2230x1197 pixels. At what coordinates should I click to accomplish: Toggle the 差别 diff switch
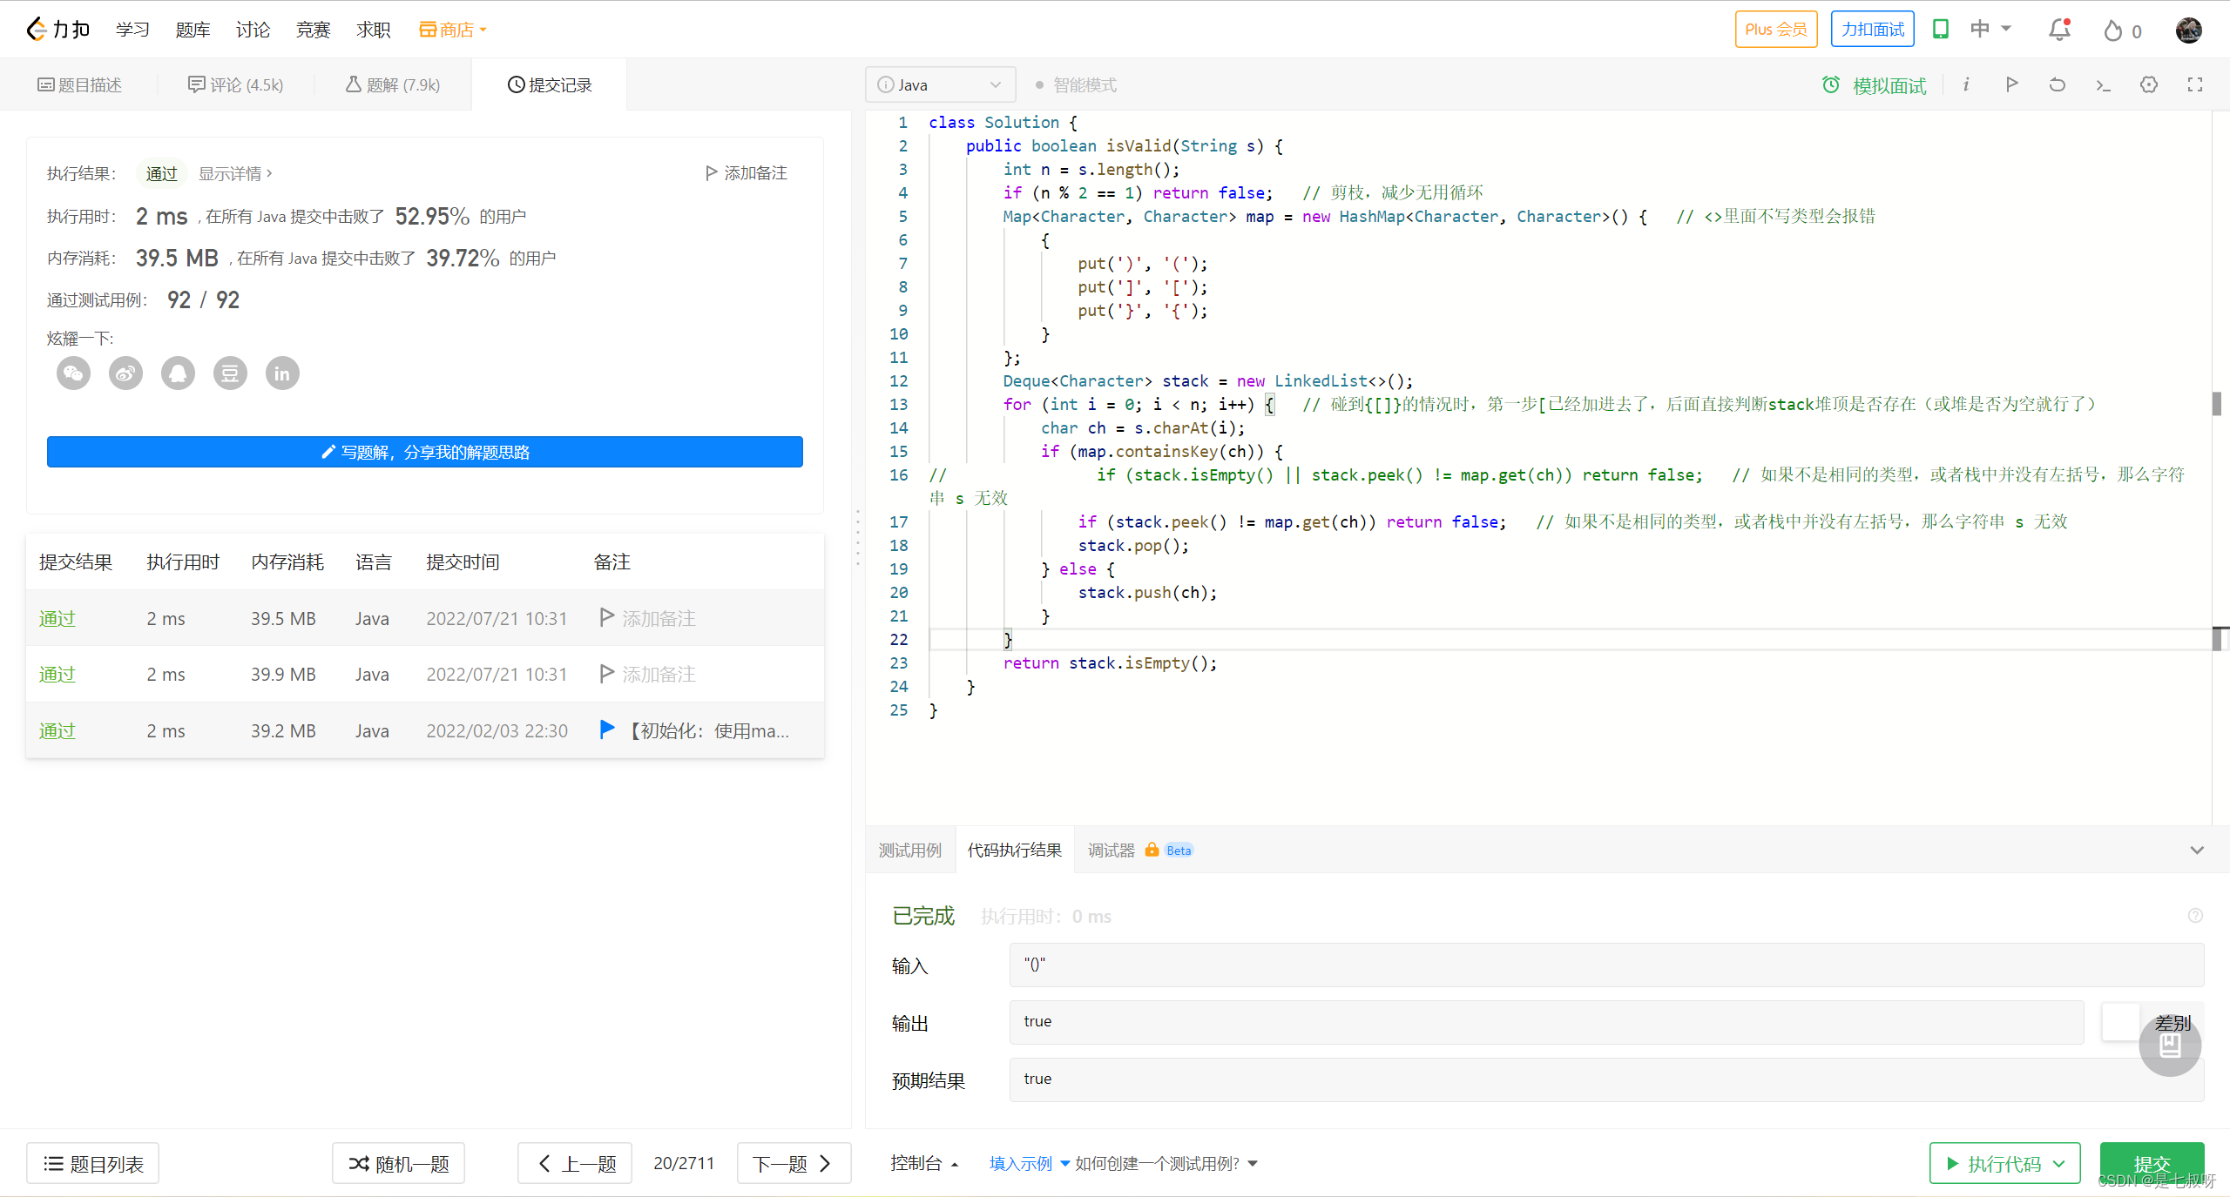pyautogui.click(x=2121, y=1022)
